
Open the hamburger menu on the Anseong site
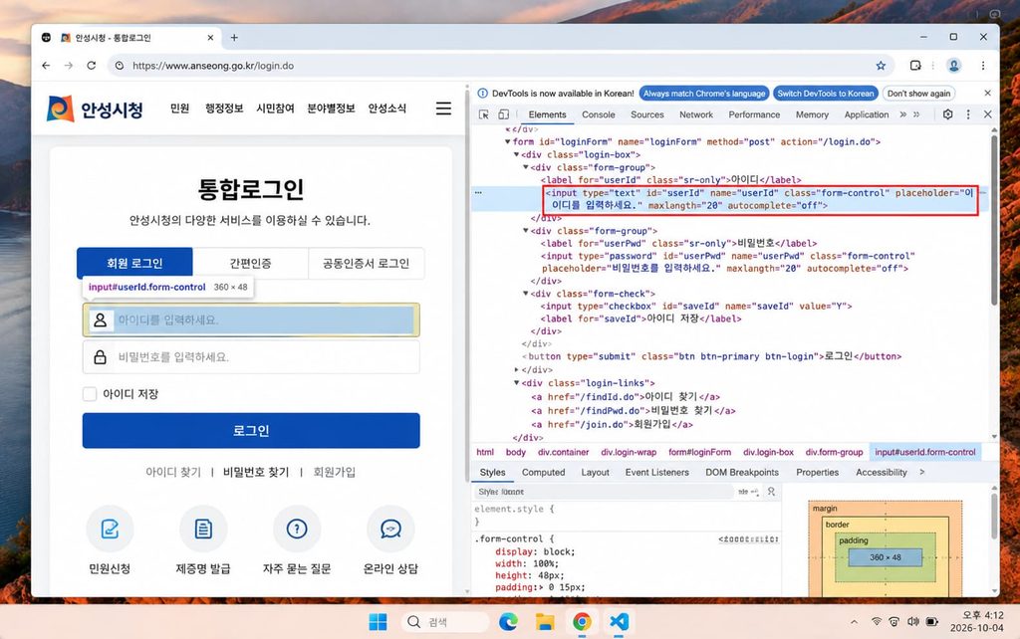(443, 108)
